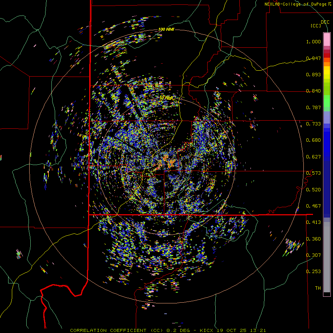This screenshot has width=333, height=333.
Task: Click the DCC product label
Action: [x=325, y=22]
